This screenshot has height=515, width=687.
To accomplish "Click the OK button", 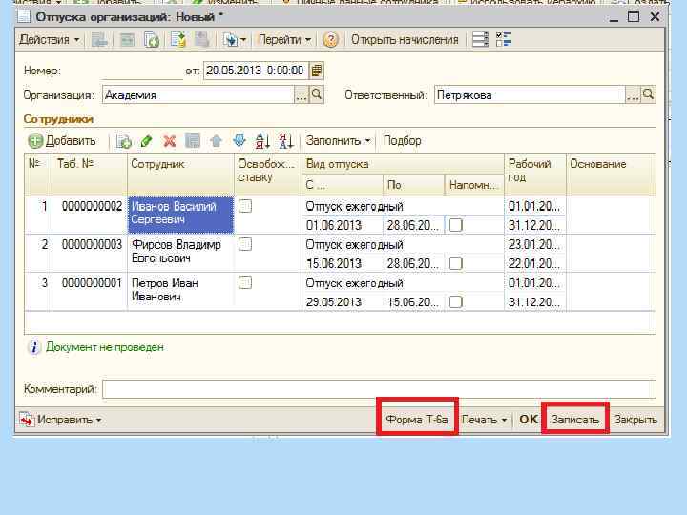I will pos(529,420).
